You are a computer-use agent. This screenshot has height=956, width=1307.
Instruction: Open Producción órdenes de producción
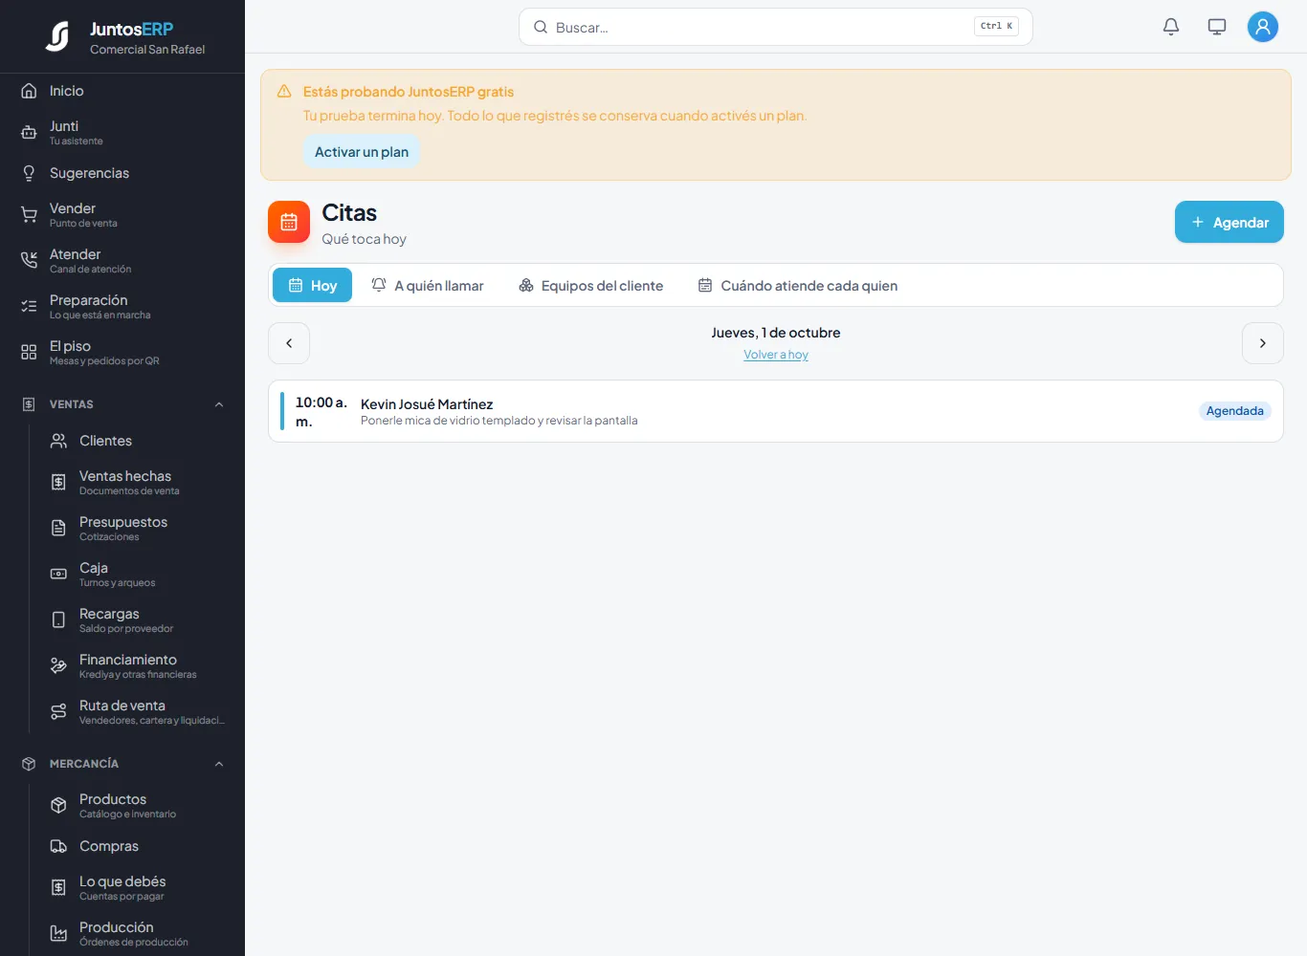(137, 933)
